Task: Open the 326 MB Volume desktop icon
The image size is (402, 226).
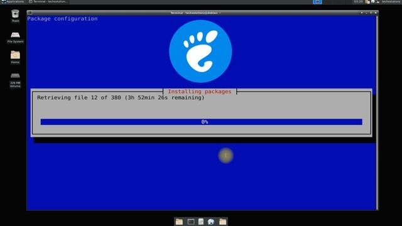Action: coord(15,80)
